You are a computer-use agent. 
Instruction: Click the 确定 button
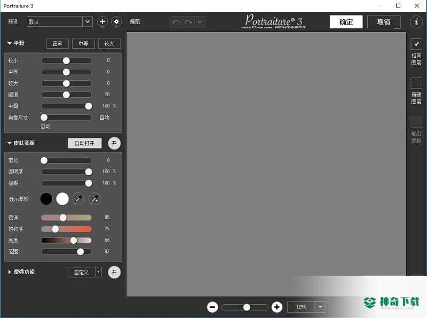[346, 22]
